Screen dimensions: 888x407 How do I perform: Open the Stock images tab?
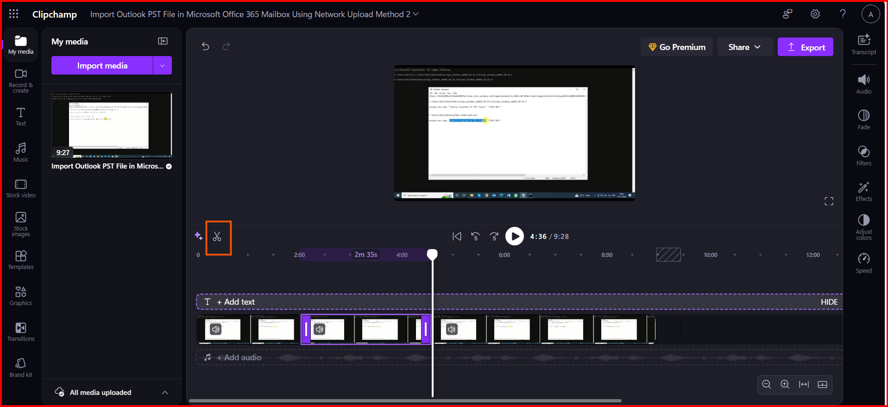tap(21, 224)
